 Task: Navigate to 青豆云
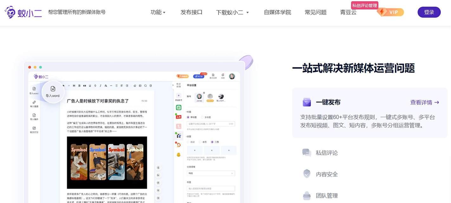pos(348,12)
